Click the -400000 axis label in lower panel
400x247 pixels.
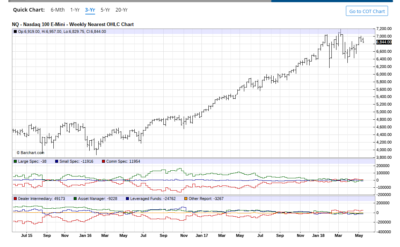click(x=383, y=232)
